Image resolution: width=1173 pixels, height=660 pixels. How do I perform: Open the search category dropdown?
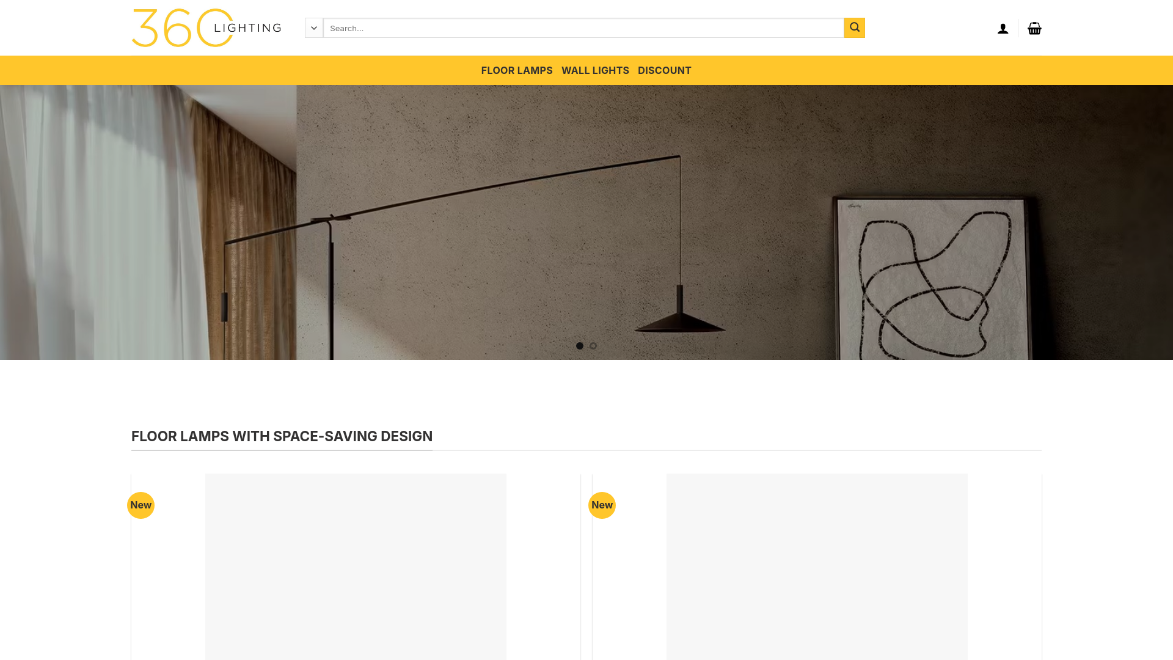tap(314, 28)
